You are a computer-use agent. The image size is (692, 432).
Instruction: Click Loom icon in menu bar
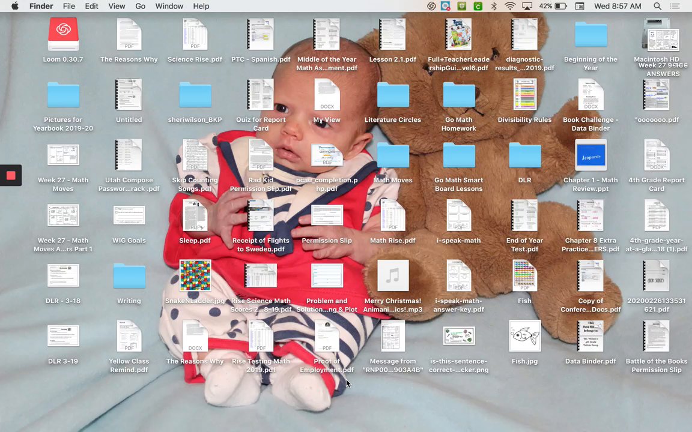click(x=431, y=6)
